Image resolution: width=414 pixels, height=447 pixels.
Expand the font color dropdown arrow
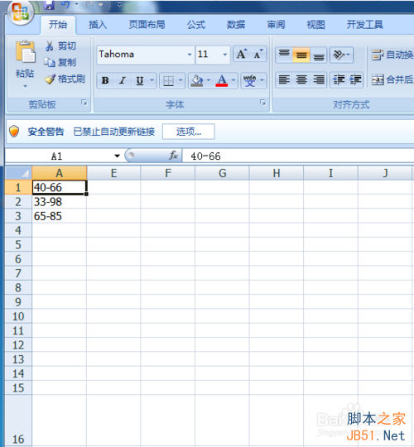click(x=233, y=80)
